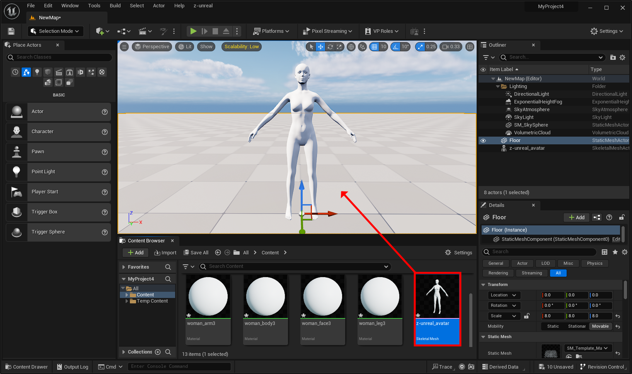Click the Add button in the Details panel
Image resolution: width=632 pixels, height=374 pixels.
(x=576, y=218)
